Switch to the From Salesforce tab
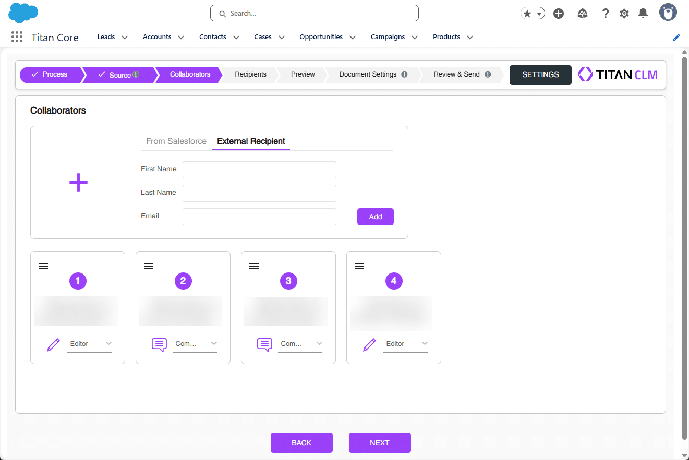 coord(176,141)
